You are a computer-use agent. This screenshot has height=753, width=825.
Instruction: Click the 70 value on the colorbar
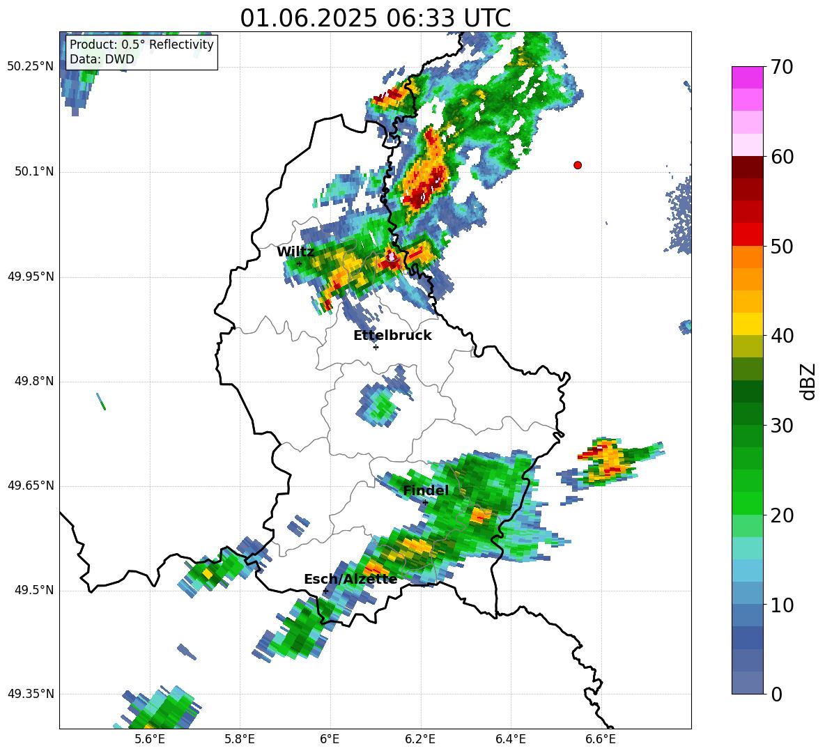[782, 67]
